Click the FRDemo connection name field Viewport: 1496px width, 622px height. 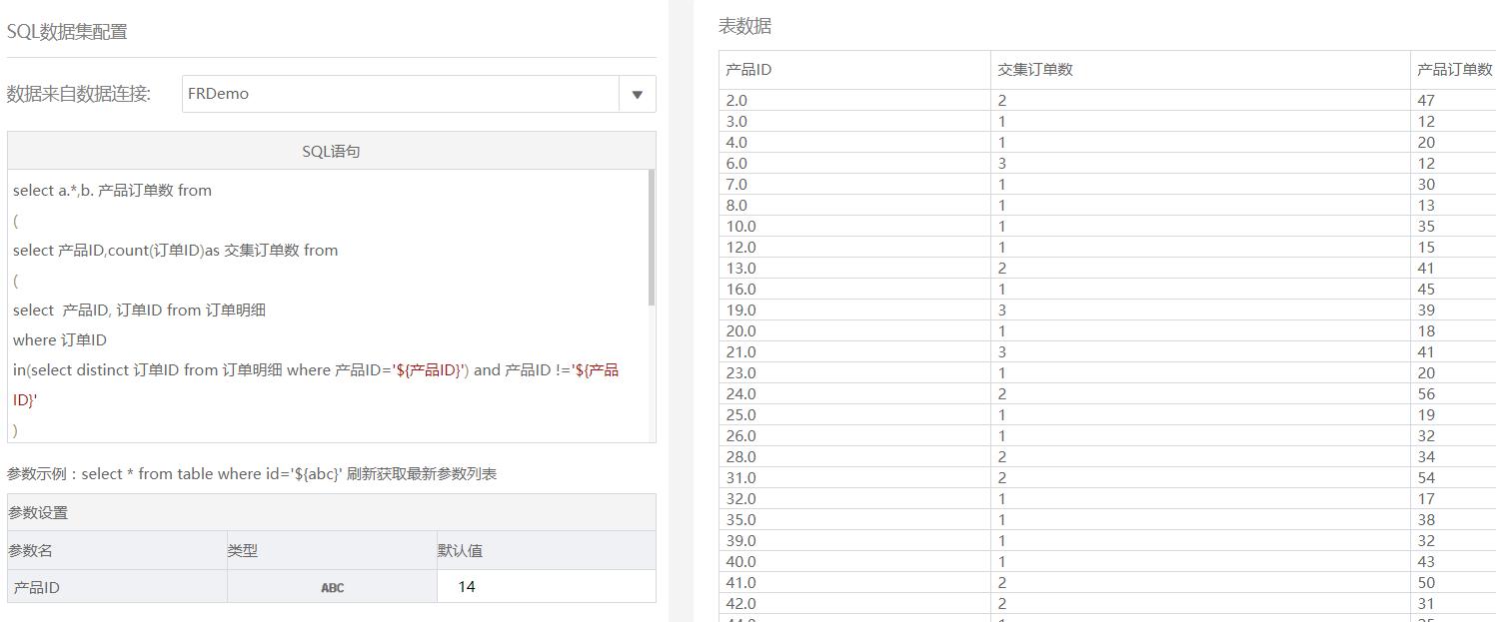click(401, 94)
